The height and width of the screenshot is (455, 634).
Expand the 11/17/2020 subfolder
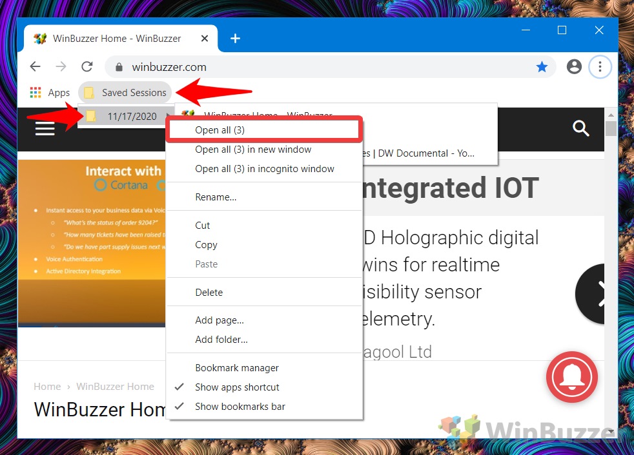[126, 116]
